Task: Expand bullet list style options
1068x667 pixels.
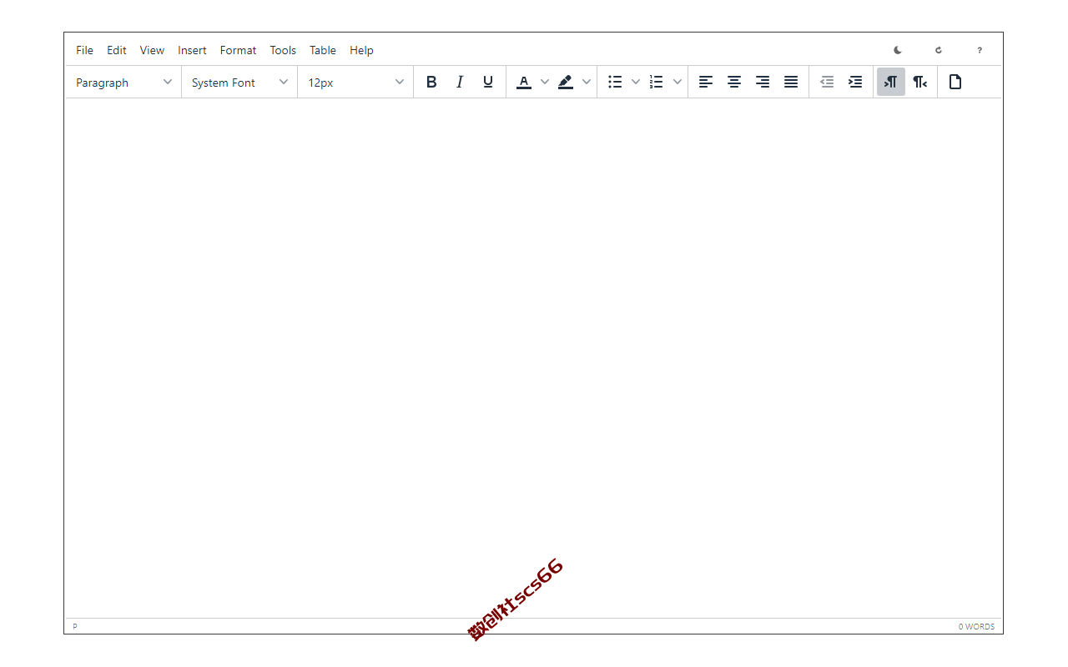Action: 636,82
